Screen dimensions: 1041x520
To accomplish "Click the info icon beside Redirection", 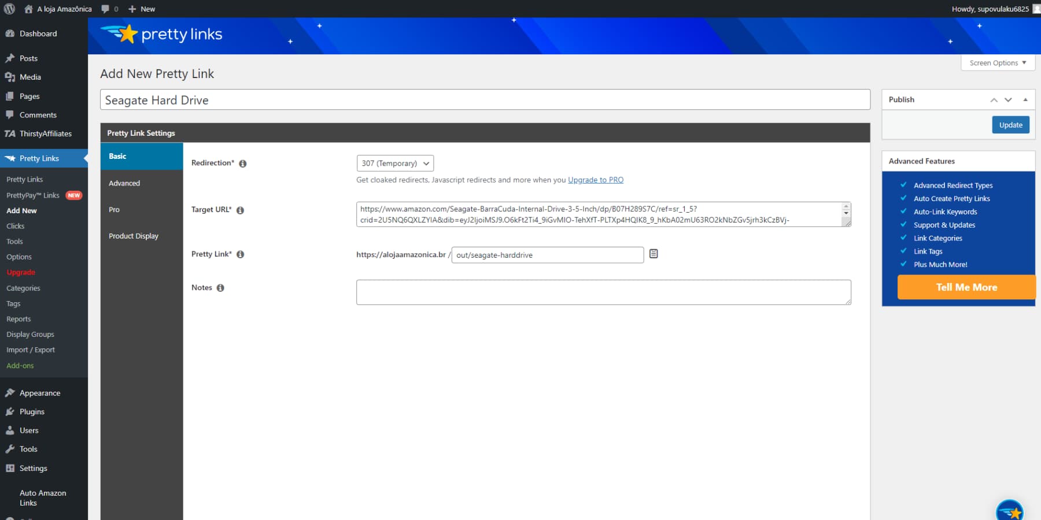I will 242,163.
